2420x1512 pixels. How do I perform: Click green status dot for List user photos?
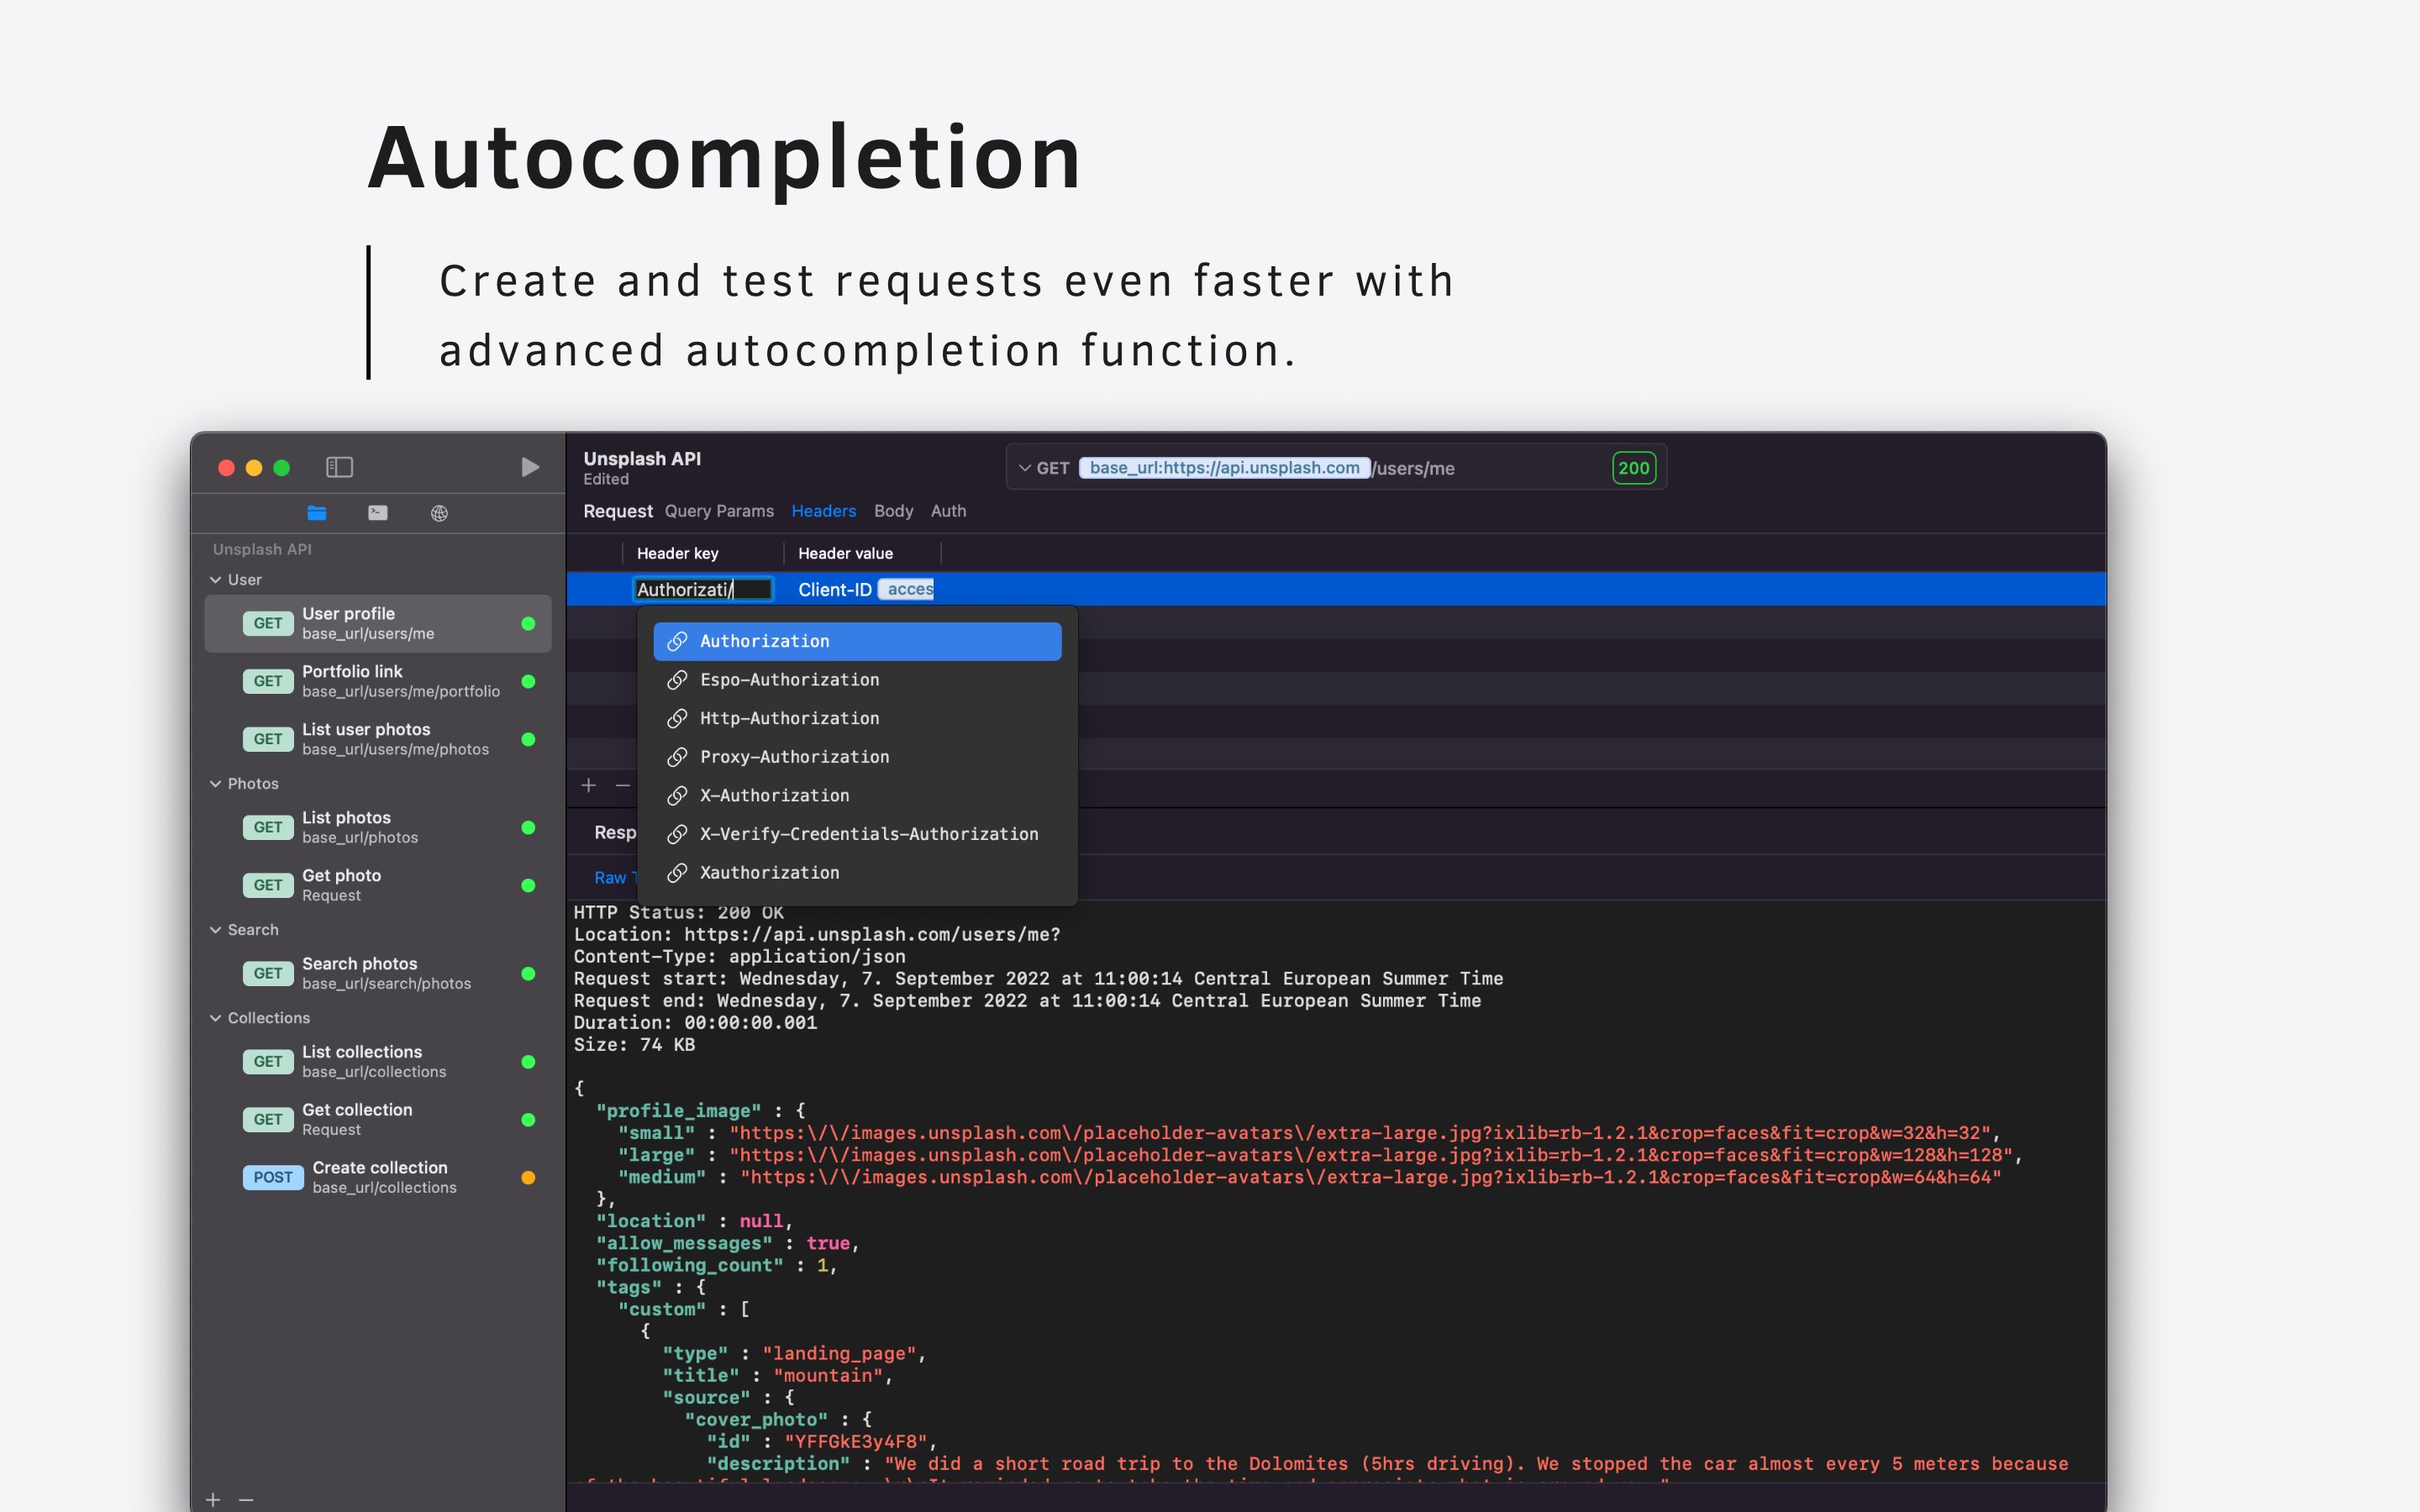pyautogui.click(x=528, y=740)
